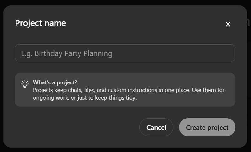Image resolution: width=251 pixels, height=152 pixels.
Task: Click the 'What's a project?' heading
Action: point(55,82)
